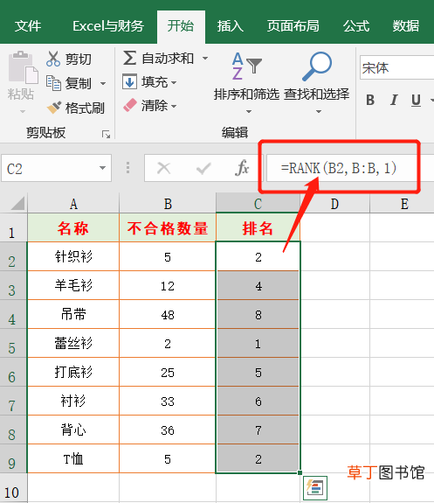
Task: Select column D header
Action: pos(334,203)
